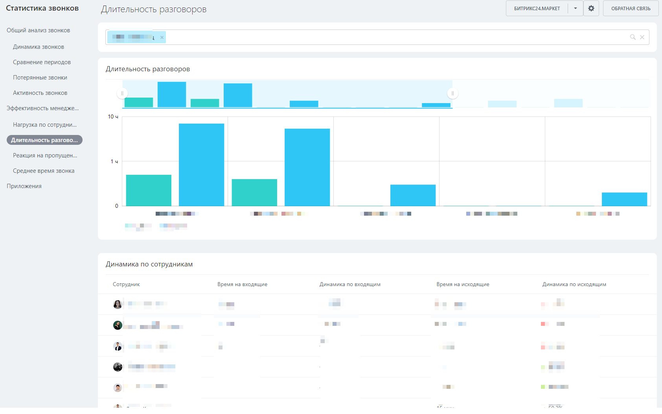
Task: Click second employee's green avatar
Action: pyautogui.click(x=118, y=325)
